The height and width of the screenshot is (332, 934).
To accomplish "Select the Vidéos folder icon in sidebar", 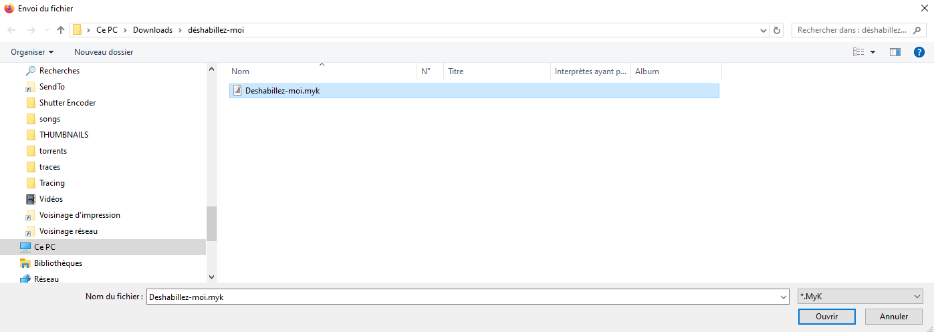I will click(31, 199).
